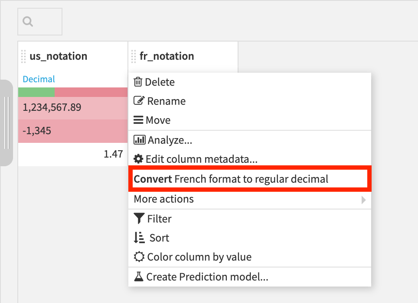Click the Color column by value sun icon
This screenshot has height=303, width=418.
[x=139, y=257]
